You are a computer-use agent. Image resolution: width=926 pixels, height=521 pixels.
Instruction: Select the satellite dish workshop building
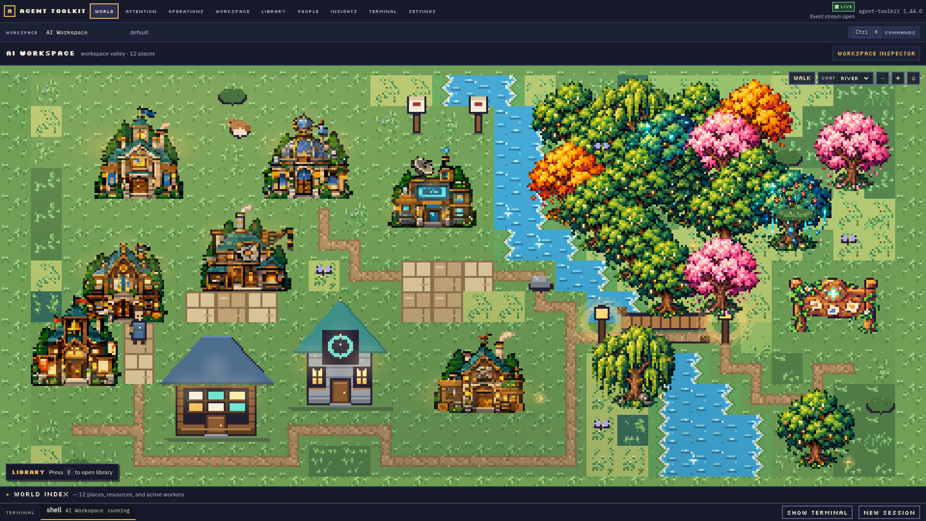[433, 189]
